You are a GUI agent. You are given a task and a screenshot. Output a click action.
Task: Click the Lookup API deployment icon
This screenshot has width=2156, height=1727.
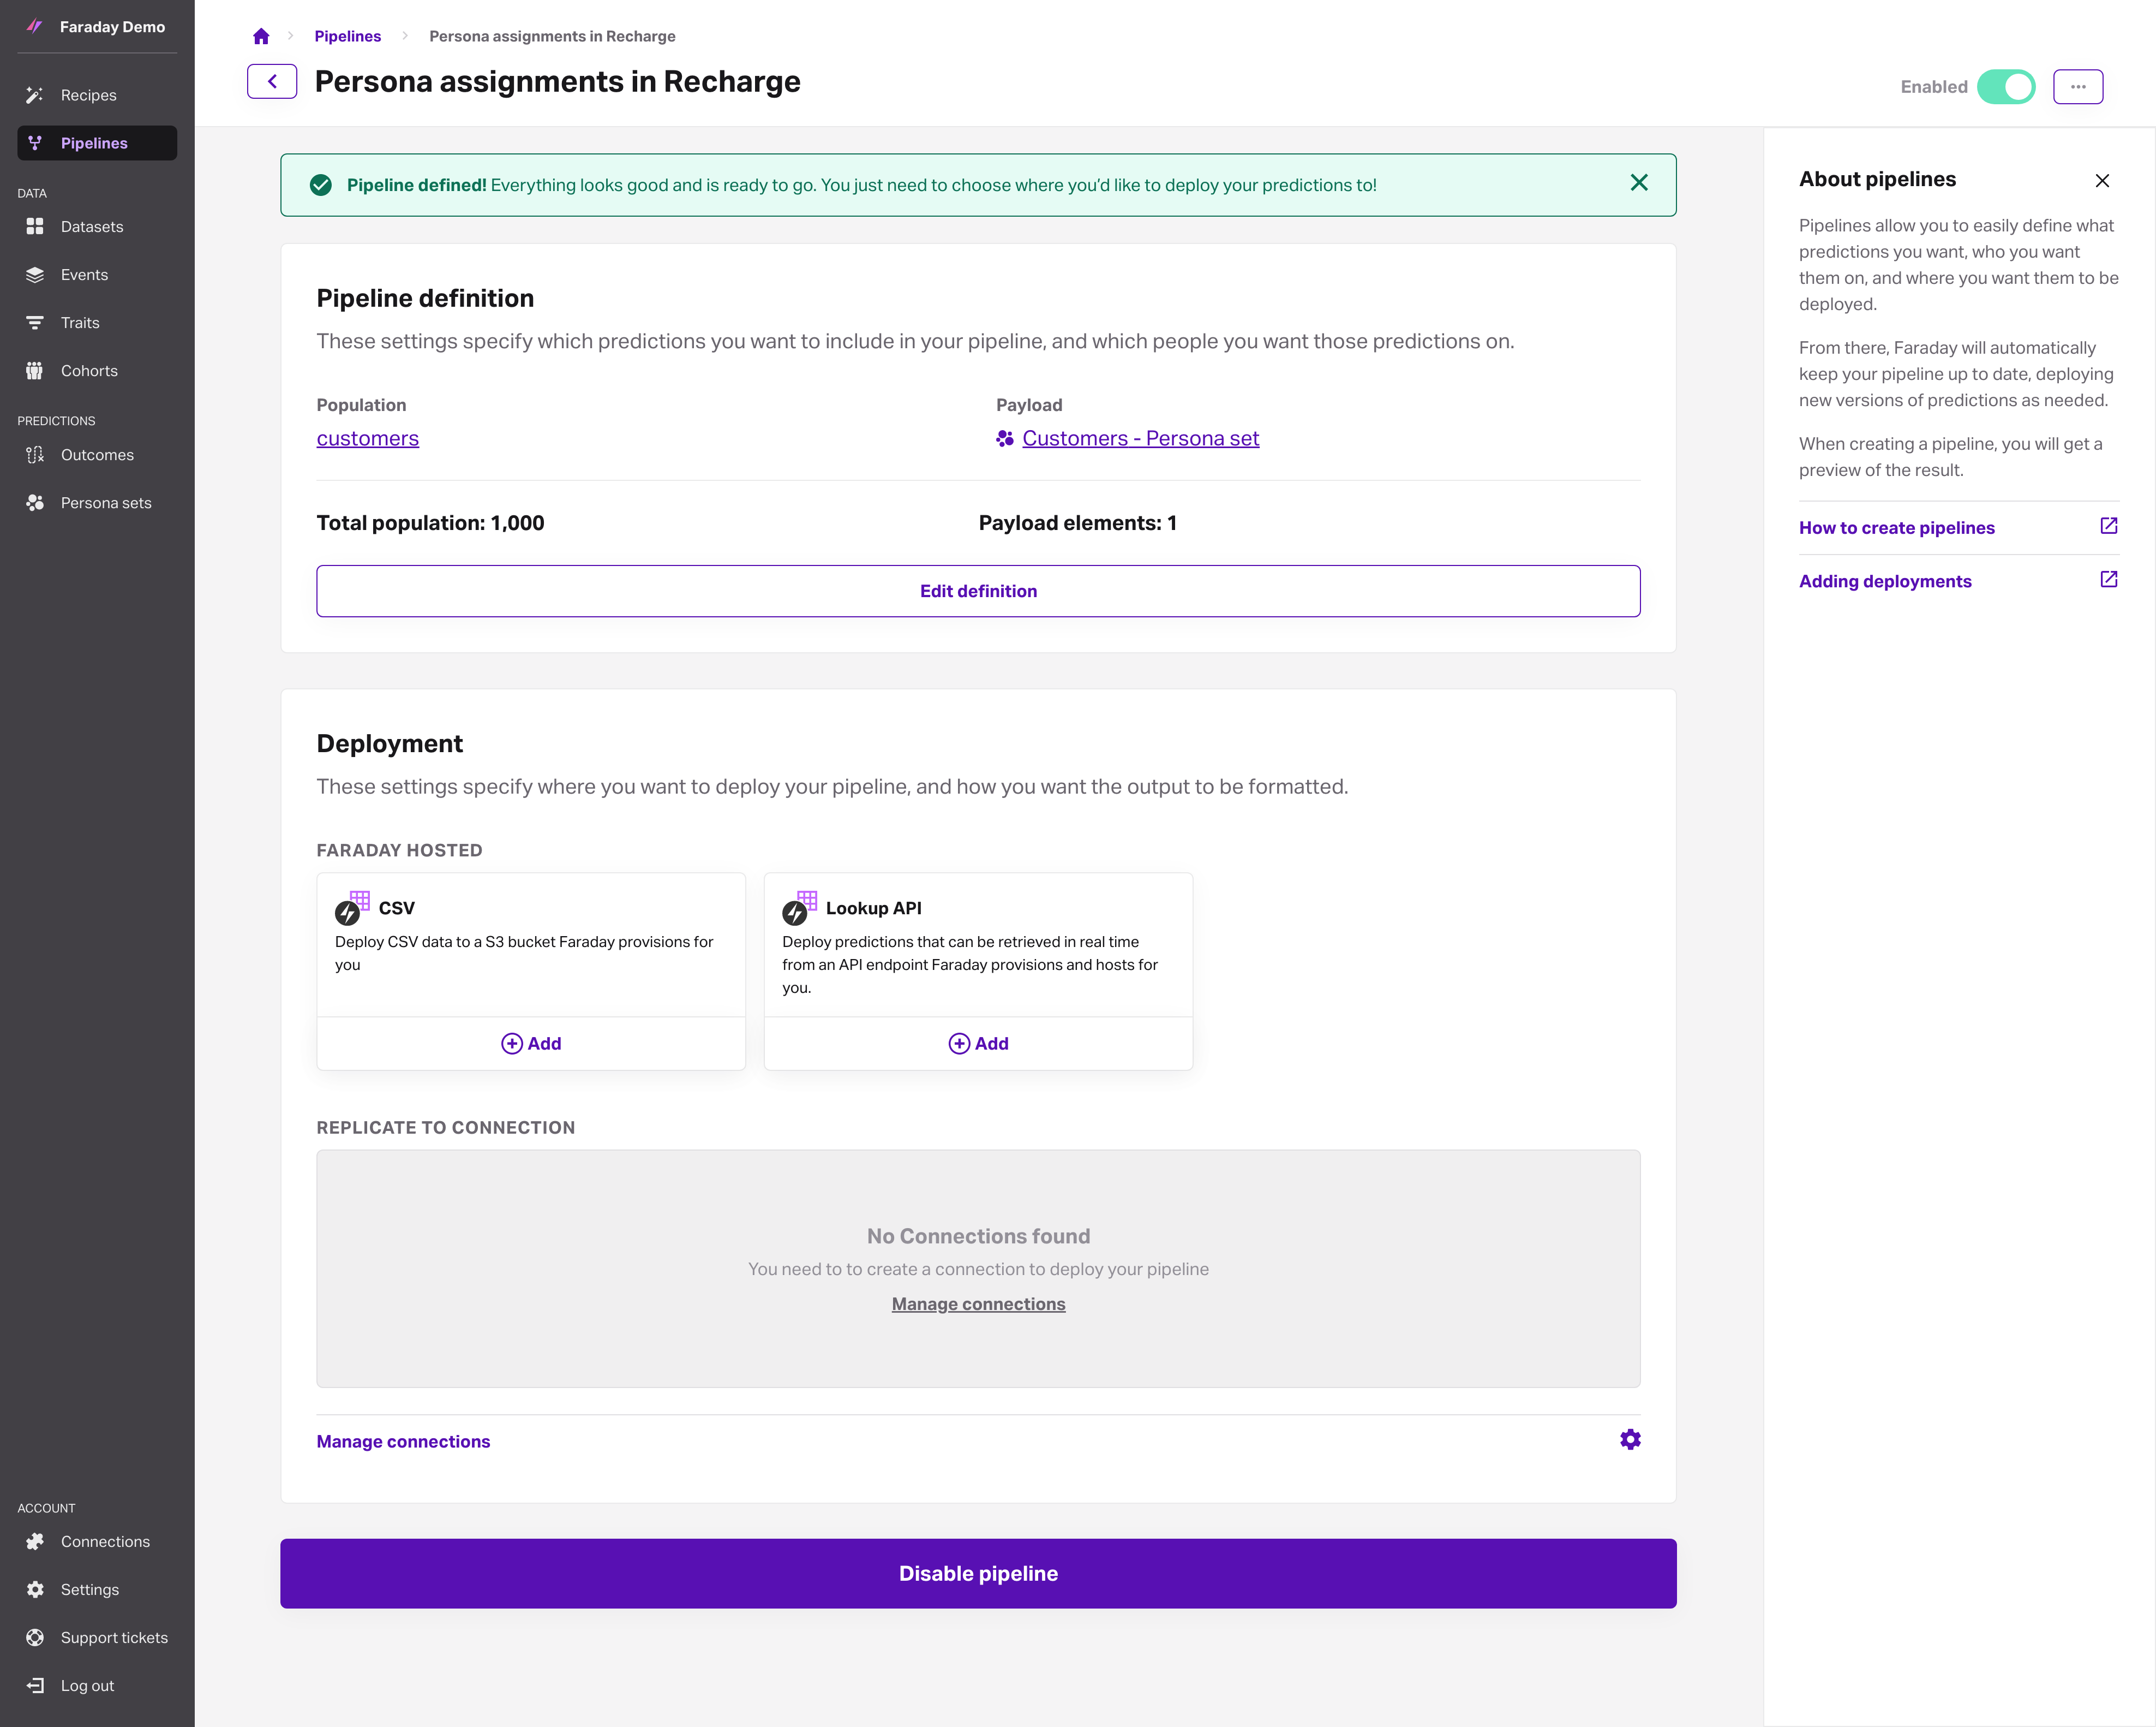click(x=799, y=908)
